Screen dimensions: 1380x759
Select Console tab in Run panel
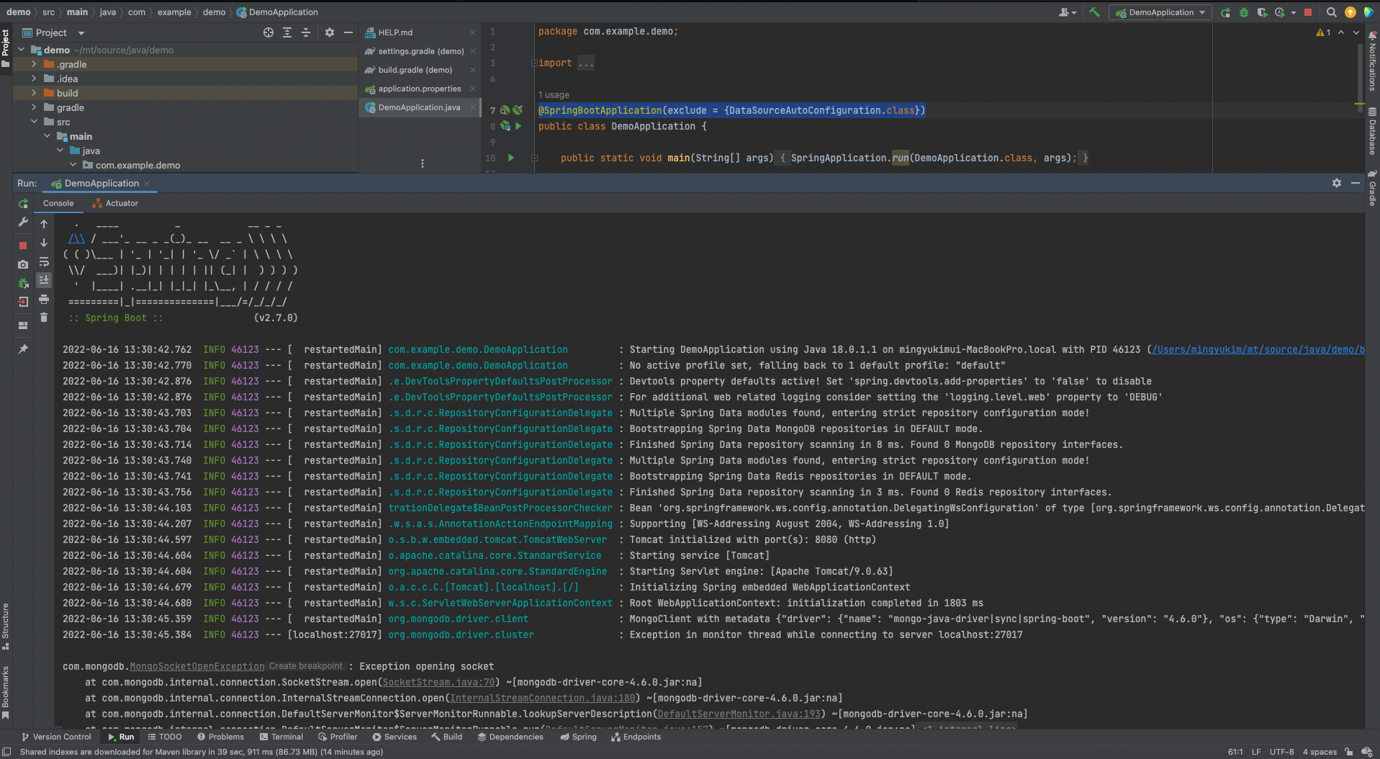(58, 203)
